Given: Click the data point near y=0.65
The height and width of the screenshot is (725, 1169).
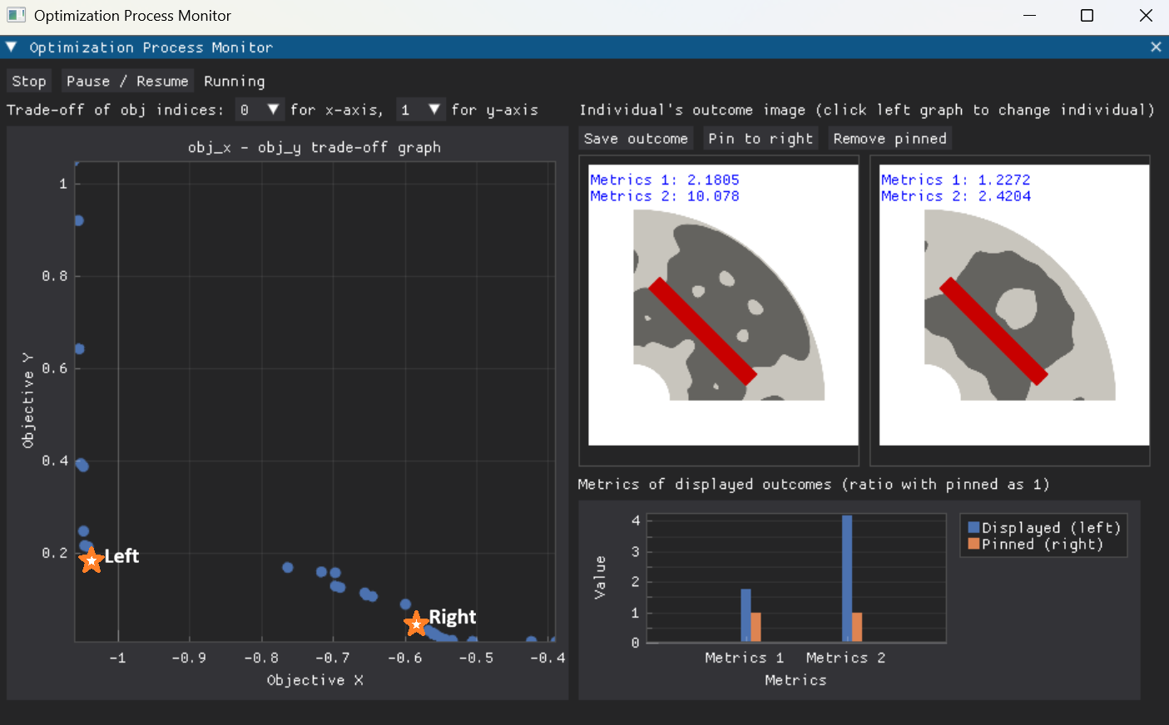Looking at the screenshot, I should point(79,349).
